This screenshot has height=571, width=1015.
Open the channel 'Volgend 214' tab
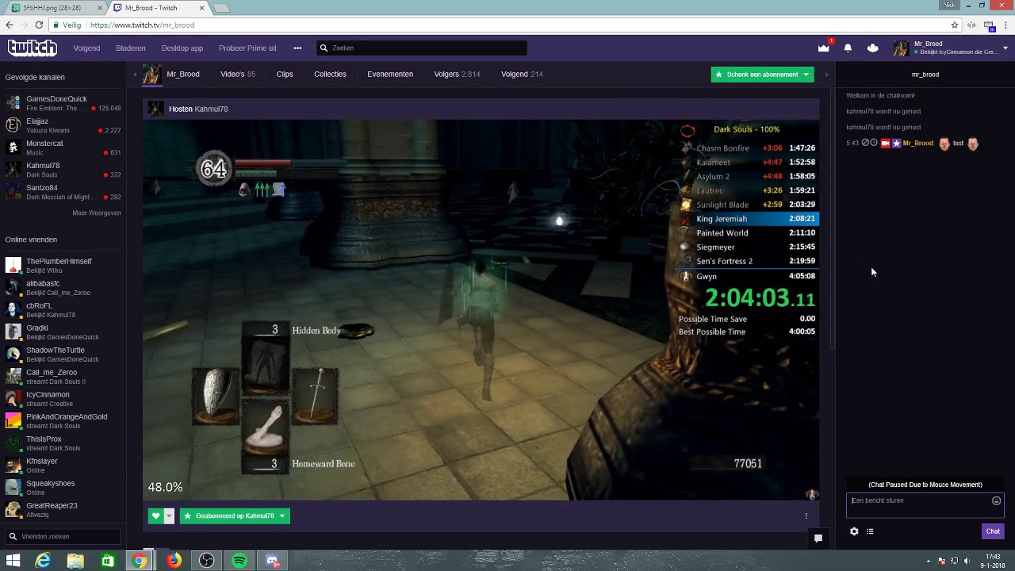[522, 75]
